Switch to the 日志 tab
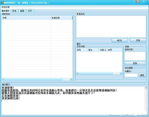 [14, 11]
